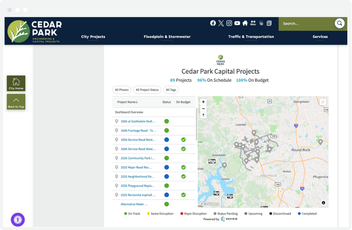Open the Facebook page icon
Viewport: 352px width, 230px height.
click(213, 23)
